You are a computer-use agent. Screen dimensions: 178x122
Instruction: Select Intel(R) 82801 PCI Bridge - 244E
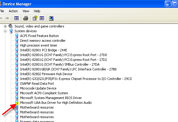pyautogui.click(x=44, y=50)
